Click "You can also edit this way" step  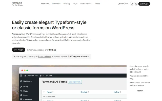139,77
